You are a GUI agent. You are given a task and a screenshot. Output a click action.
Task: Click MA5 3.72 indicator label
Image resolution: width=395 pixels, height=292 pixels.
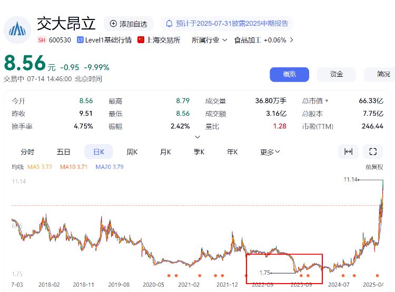(x=39, y=167)
